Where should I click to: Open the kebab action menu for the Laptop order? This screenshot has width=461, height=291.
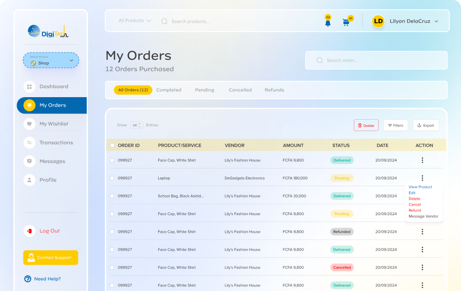422,178
